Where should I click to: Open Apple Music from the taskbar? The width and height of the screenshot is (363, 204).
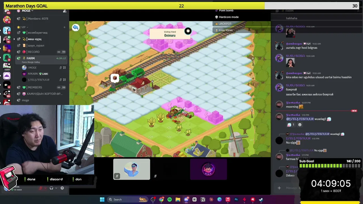click(228, 199)
